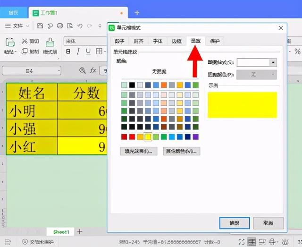Click the fx insert function icon
302x247 pixels.
pyautogui.click(x=93, y=70)
